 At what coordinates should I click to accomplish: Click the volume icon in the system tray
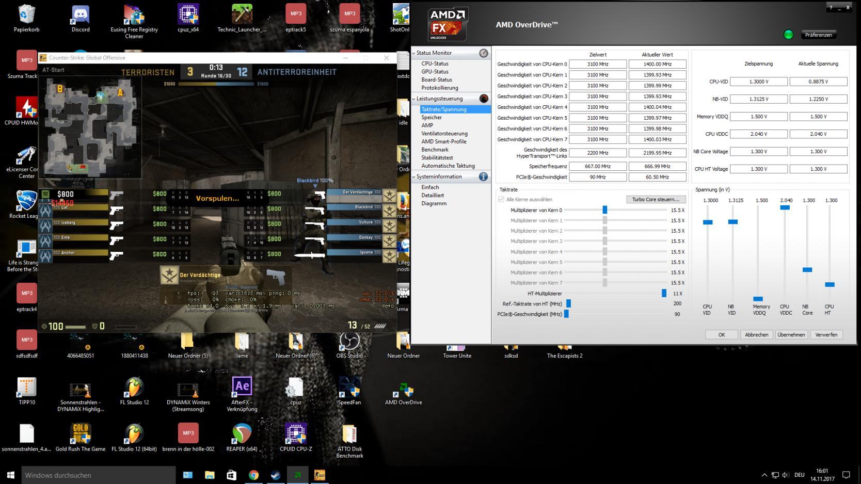pos(786,475)
